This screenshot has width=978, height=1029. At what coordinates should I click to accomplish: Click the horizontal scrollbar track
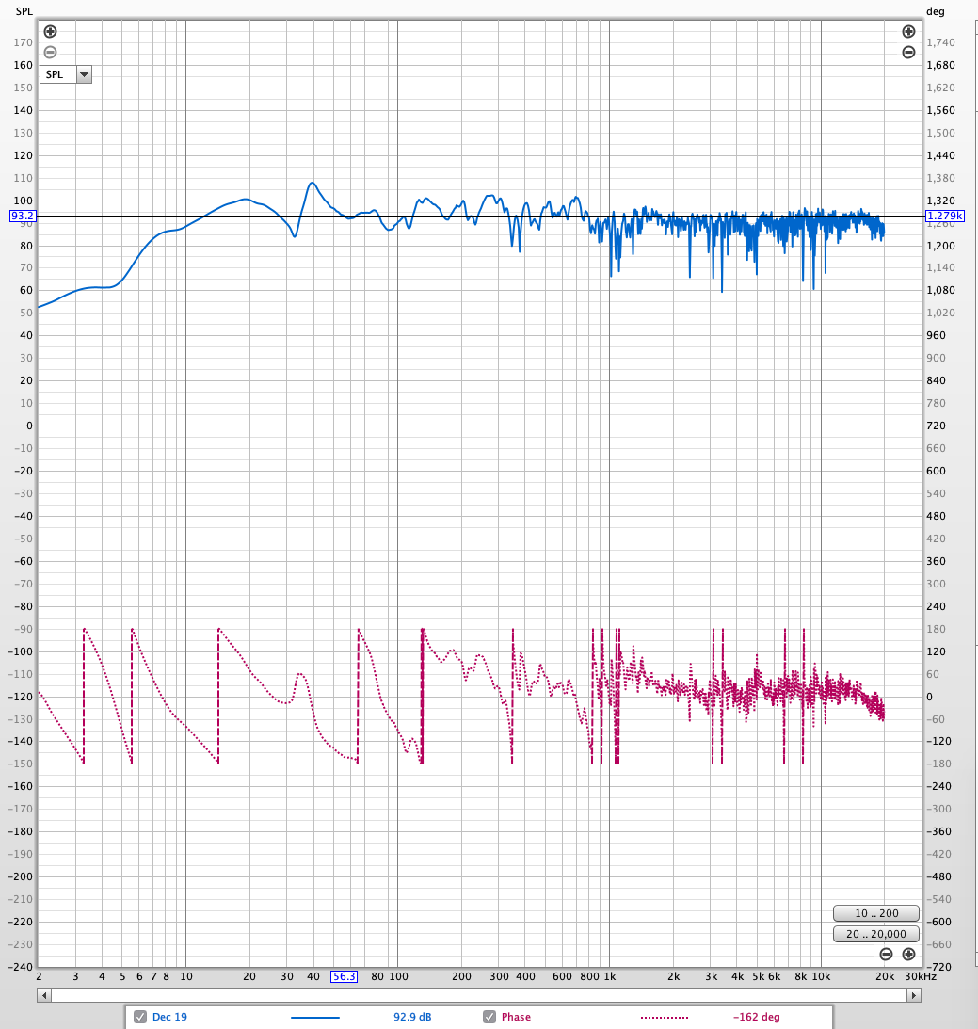click(479, 995)
